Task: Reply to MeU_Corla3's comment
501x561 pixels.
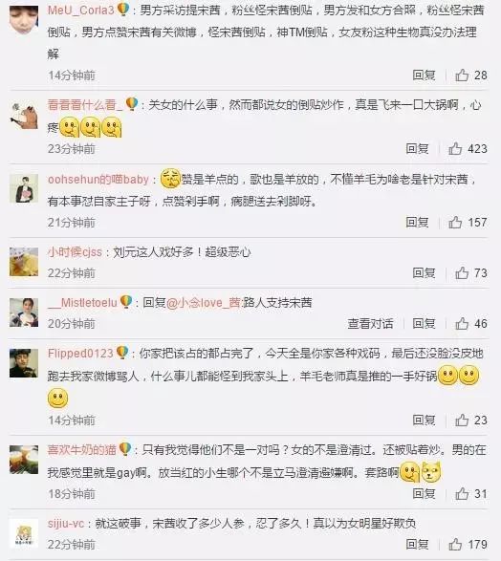Action: (425, 76)
